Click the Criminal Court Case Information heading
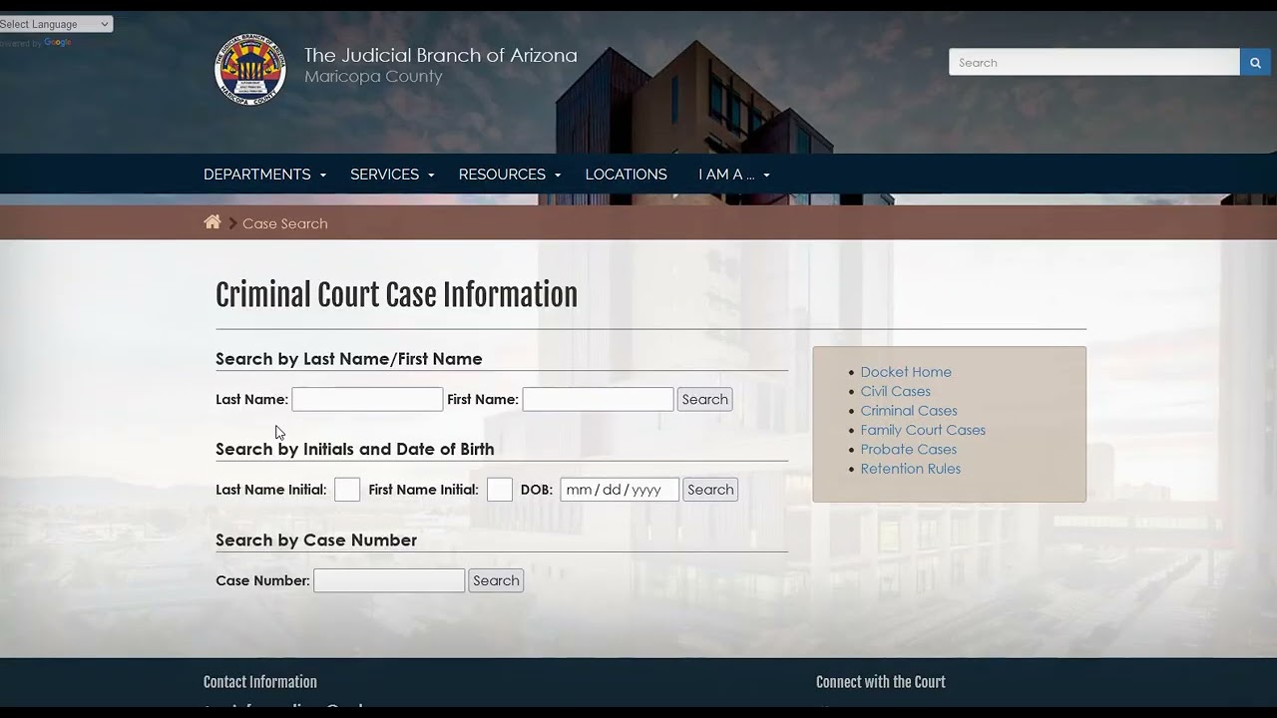 [397, 295]
